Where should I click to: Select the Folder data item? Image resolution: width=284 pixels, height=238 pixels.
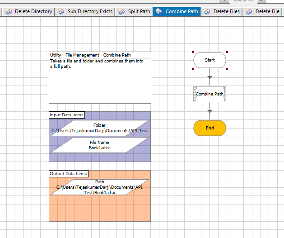(99, 128)
